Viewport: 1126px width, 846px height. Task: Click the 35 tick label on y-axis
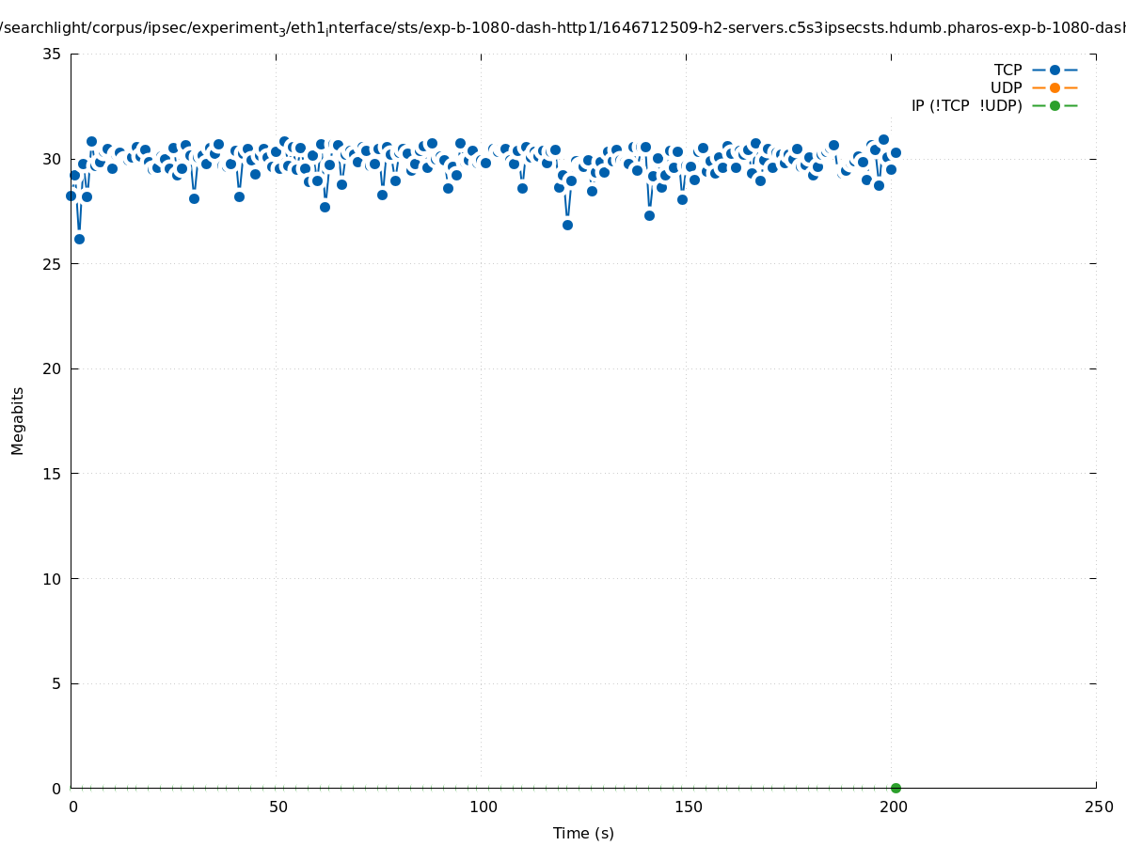[53, 54]
